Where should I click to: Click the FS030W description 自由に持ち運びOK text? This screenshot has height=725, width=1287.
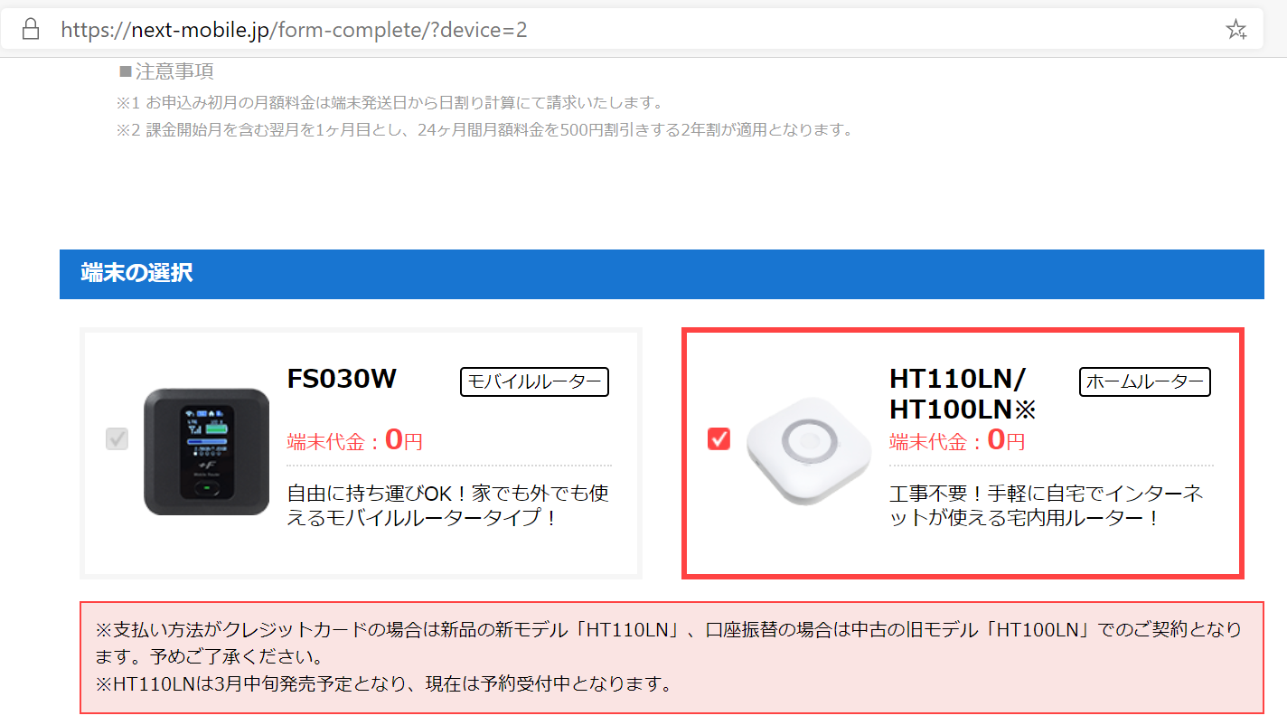coord(448,506)
